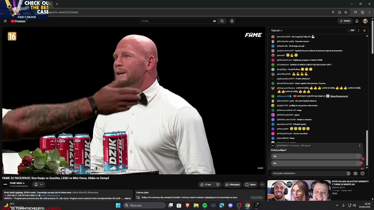Image resolution: width=374 pixels, height=210 pixels.
Task: Bookmark this page with the star
Action: pyautogui.click(x=346, y=12)
